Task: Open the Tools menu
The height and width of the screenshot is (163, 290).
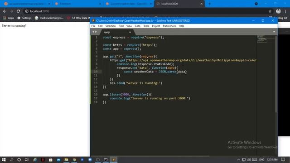Action: tap(146, 26)
